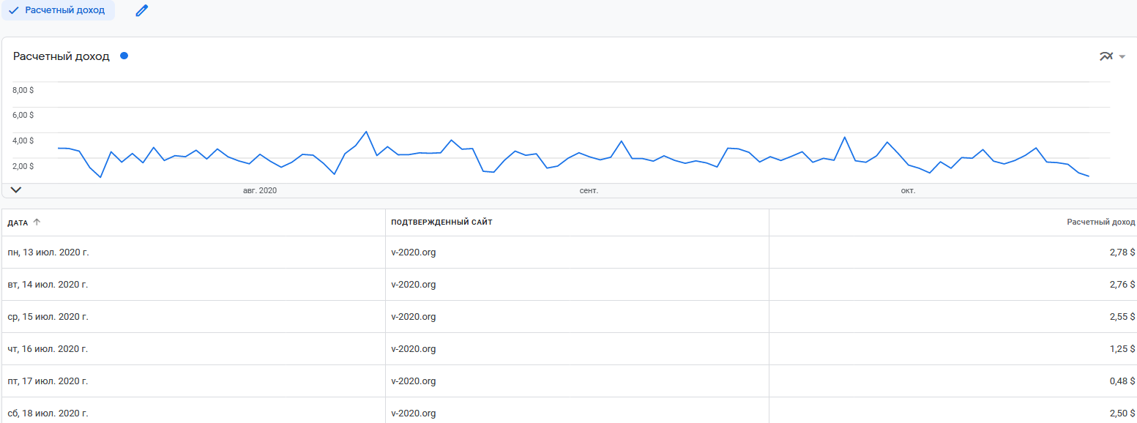Click the Расчетный доход table column header
The width and height of the screenshot is (1137, 423).
(x=1100, y=222)
